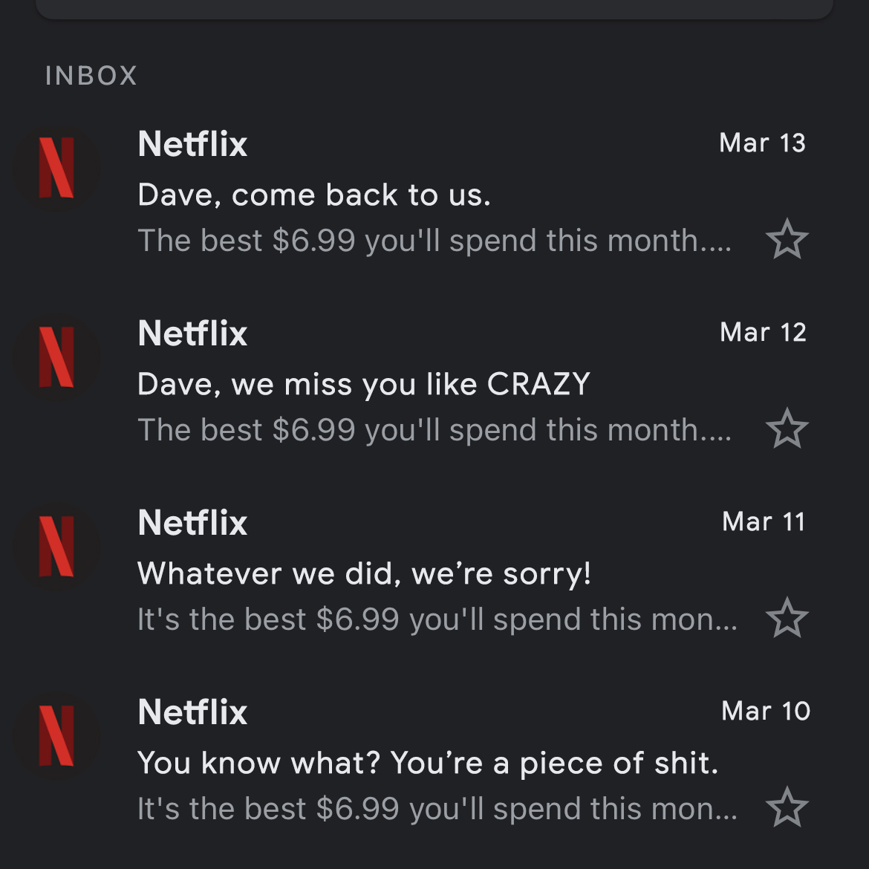Tap the search bar bottom edge above INBOX
This screenshot has width=869, height=869.
click(x=434, y=10)
